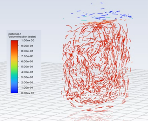148x121 pixels.
Task: Select the blue pathlines above the tank
Action: (102, 15)
